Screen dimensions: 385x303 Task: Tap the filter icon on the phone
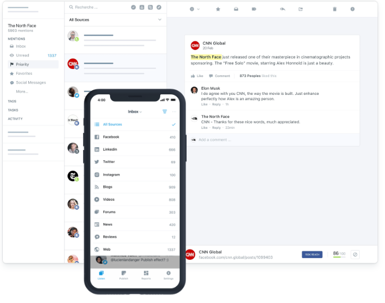(x=164, y=112)
